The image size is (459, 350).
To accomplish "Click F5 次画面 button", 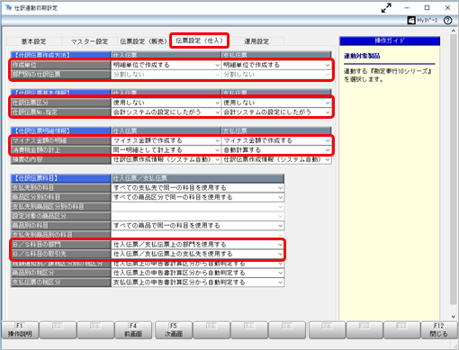I will point(174,330).
